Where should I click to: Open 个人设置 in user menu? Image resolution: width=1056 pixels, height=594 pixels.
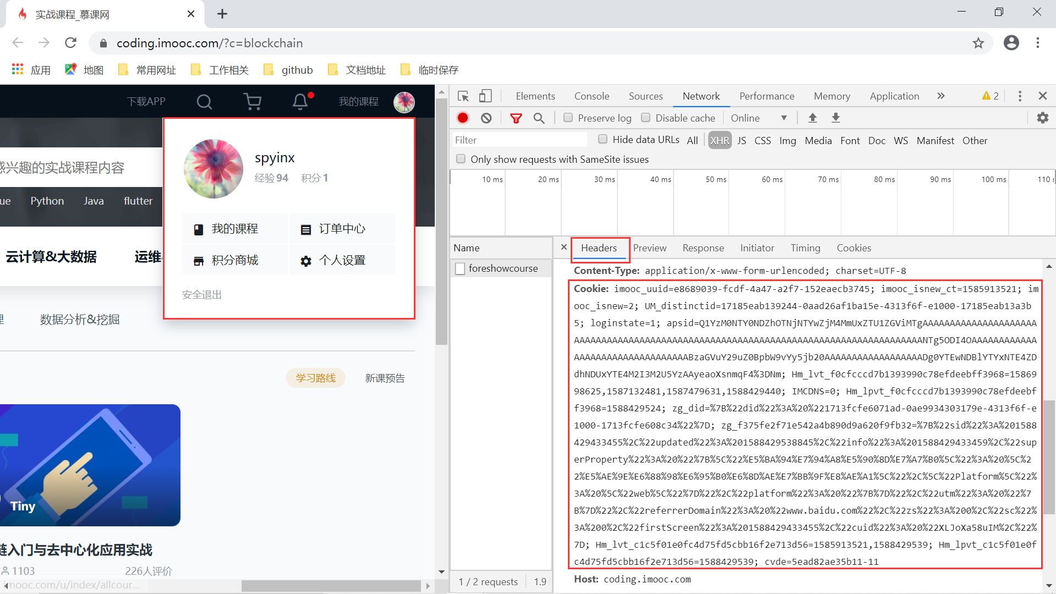tap(342, 260)
